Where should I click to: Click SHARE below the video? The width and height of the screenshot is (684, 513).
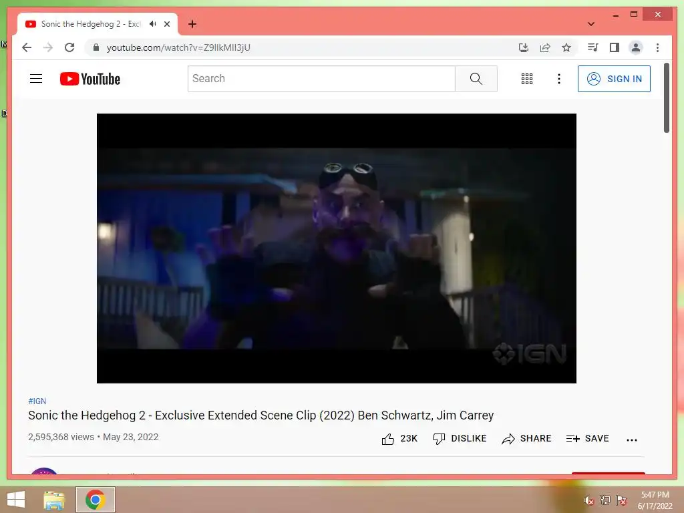click(526, 438)
